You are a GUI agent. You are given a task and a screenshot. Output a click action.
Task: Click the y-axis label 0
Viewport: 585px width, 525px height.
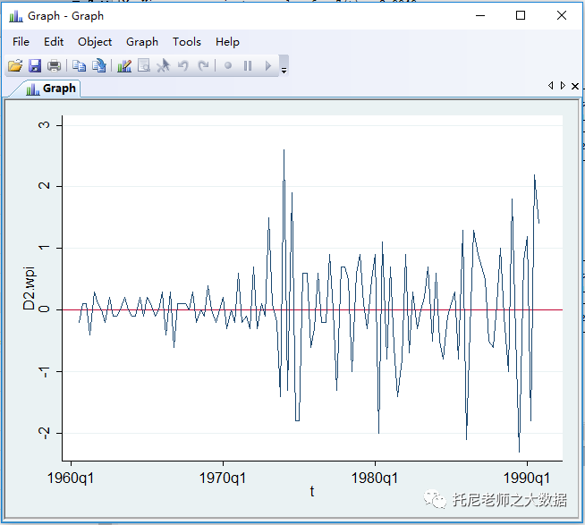44,309
